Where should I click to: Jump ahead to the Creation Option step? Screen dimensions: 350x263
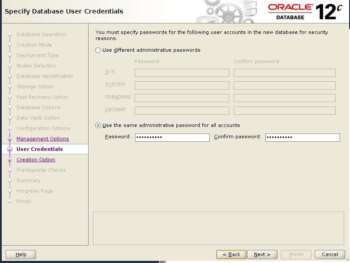click(36, 160)
